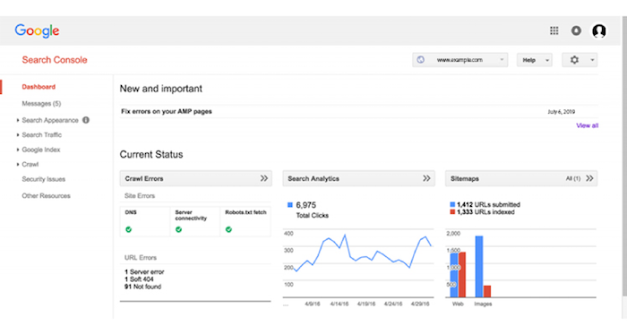Click the globe icon beside www.example.com

(421, 60)
